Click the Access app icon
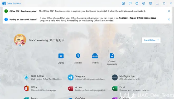Viewport: 174px width, 99px height. (x=71, y=89)
